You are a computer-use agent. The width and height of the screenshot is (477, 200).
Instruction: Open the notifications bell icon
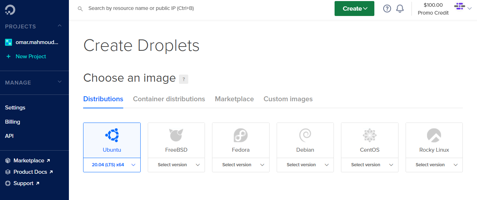coord(400,9)
